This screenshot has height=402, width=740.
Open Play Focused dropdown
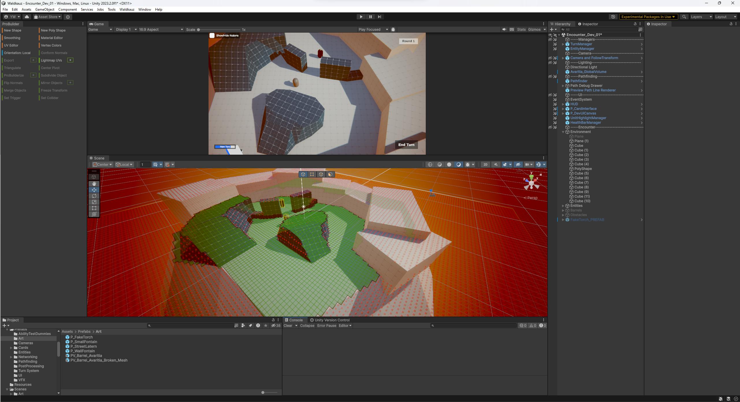373,29
